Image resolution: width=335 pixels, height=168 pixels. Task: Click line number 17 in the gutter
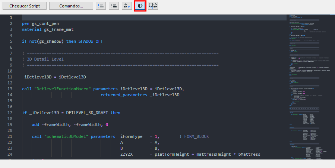tap(10, 113)
